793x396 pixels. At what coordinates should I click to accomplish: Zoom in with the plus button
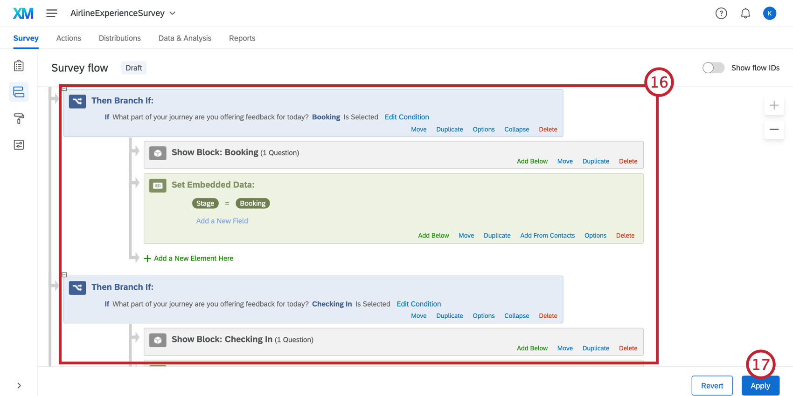[774, 105]
